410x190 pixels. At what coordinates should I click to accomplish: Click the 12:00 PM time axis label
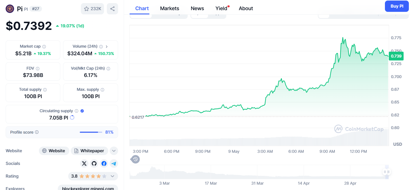point(358,151)
